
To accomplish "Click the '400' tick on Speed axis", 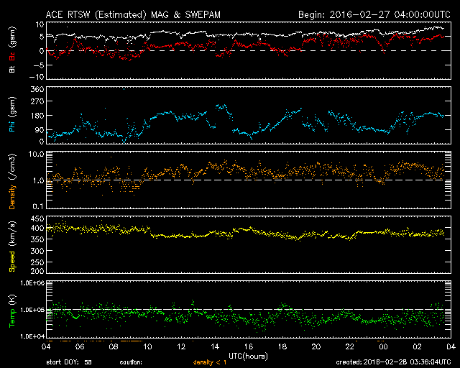I will 37,228.
